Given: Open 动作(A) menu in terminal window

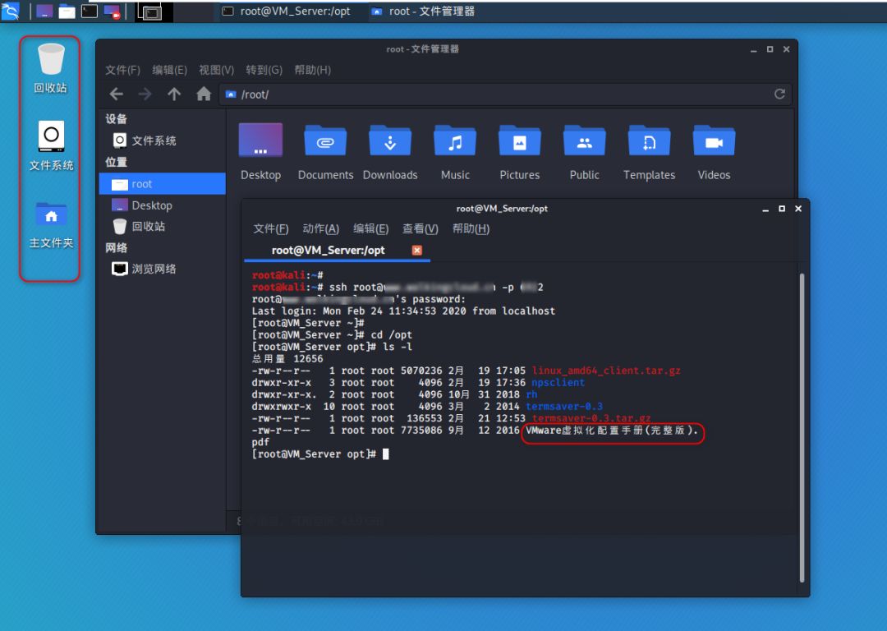Looking at the screenshot, I should 321,228.
